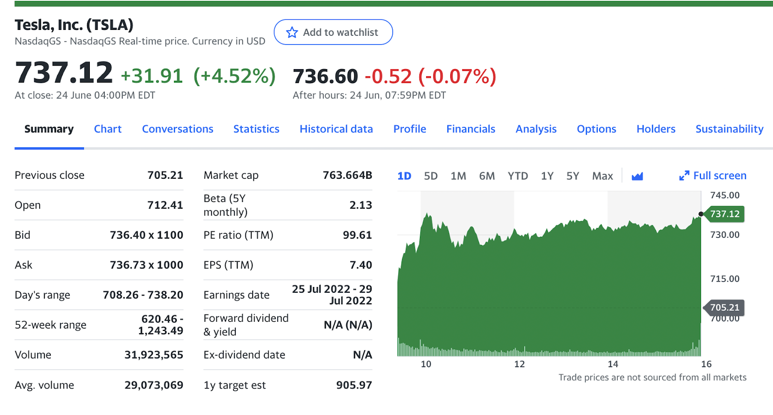
Task: Open the Holders tab
Action: click(x=656, y=129)
